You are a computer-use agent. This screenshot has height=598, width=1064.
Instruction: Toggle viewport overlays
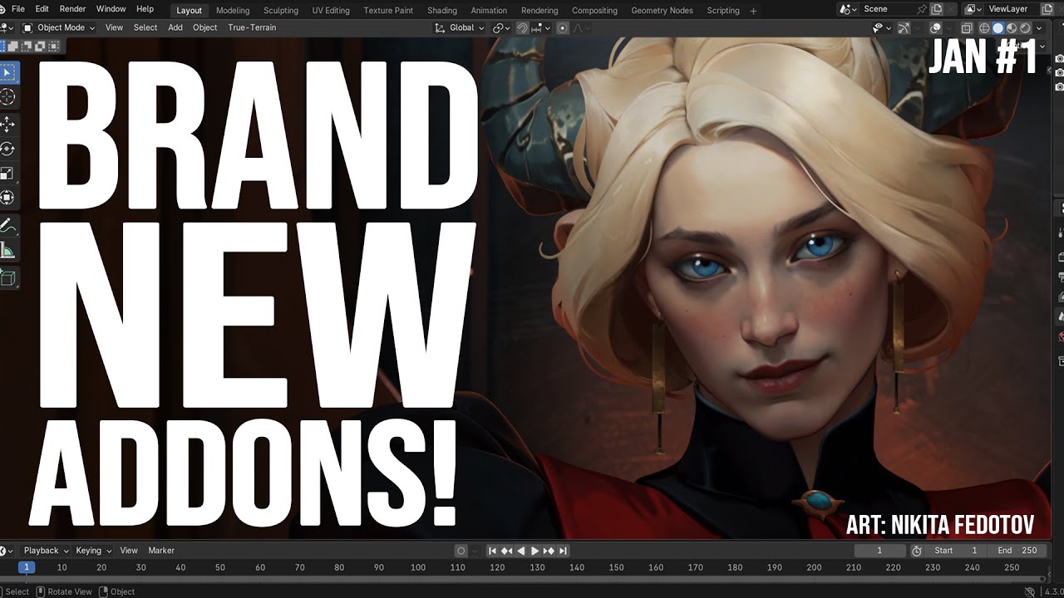(935, 27)
